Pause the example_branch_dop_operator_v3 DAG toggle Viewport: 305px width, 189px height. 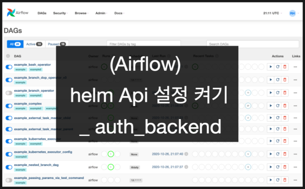9,80
